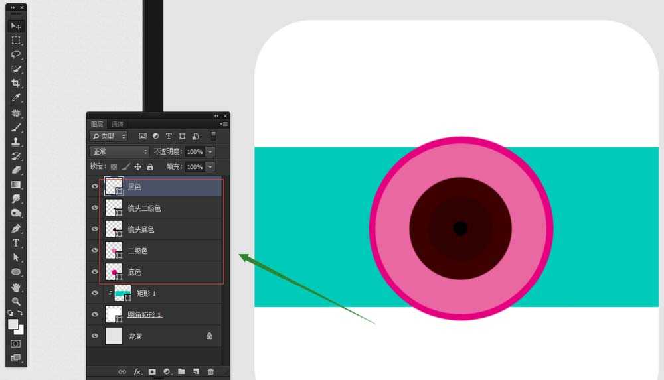The image size is (664, 380).
Task: Hide the 黑色 layer
Action: (95, 187)
